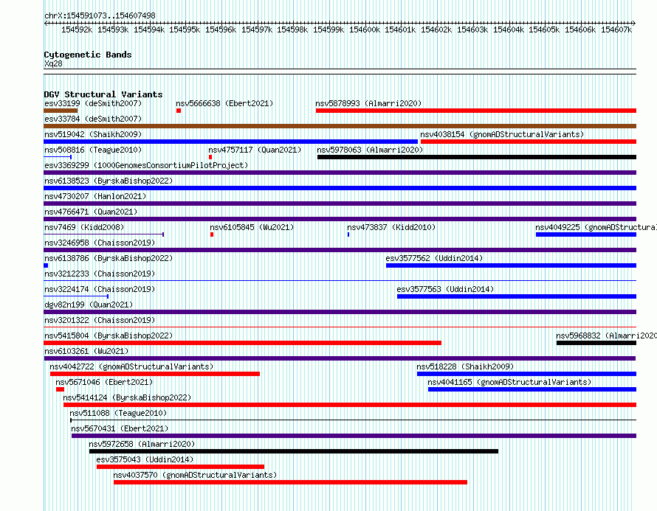The height and width of the screenshot is (511, 657).
Task: Select nsv4037570 (gnomADStructuralVariants) label
Action: (x=196, y=475)
